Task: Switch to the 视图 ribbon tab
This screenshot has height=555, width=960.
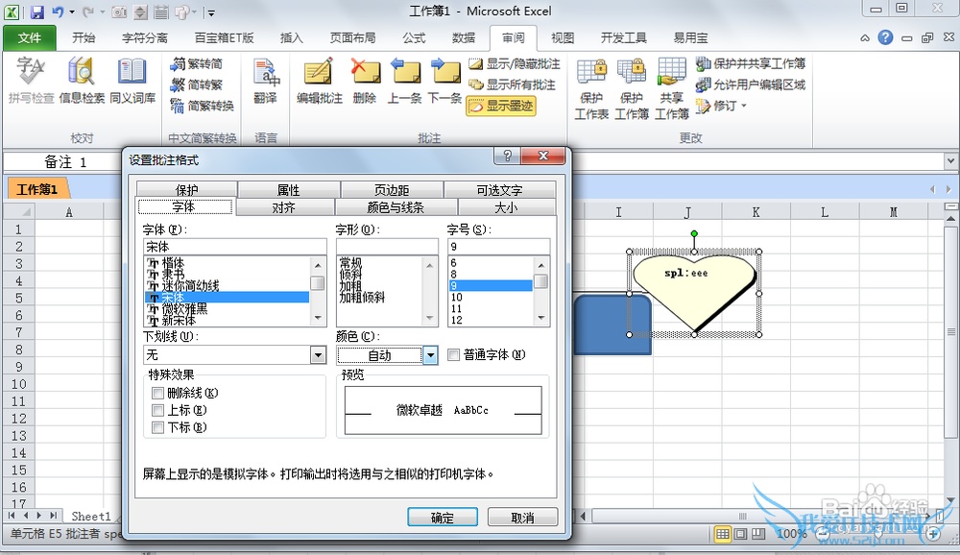Action: 562,38
